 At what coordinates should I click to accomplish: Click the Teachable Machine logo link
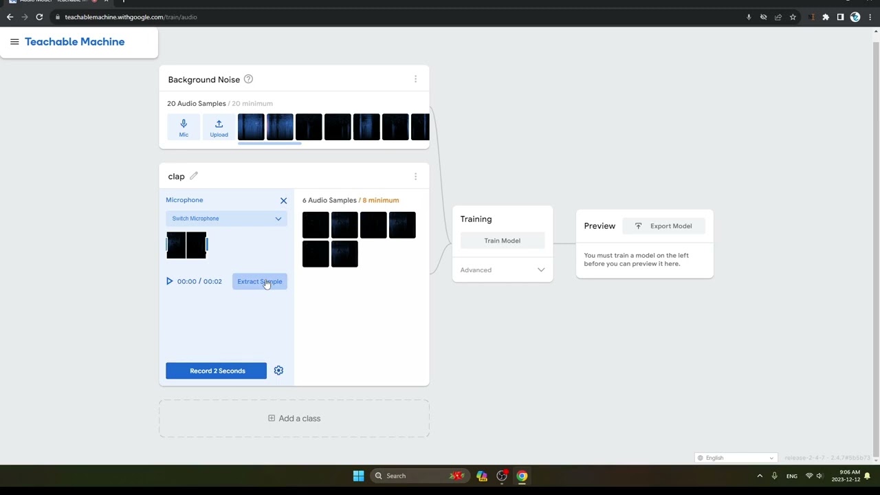coord(74,42)
